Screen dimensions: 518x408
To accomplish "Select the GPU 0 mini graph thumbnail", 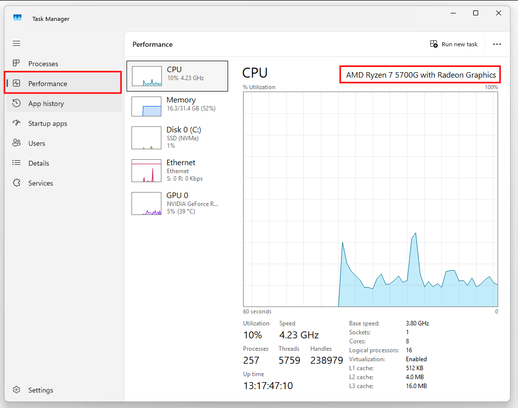I will [x=146, y=204].
